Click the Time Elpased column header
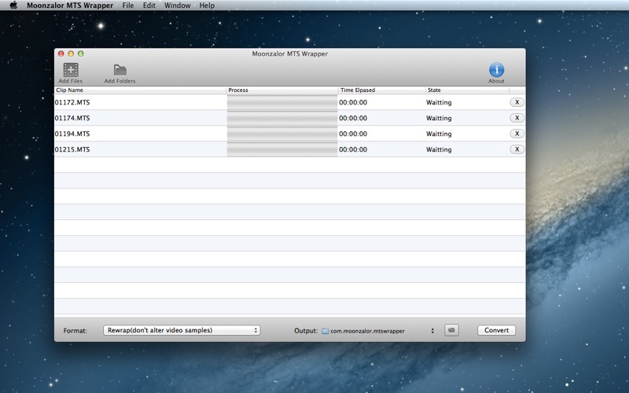The image size is (629, 393). (382, 90)
